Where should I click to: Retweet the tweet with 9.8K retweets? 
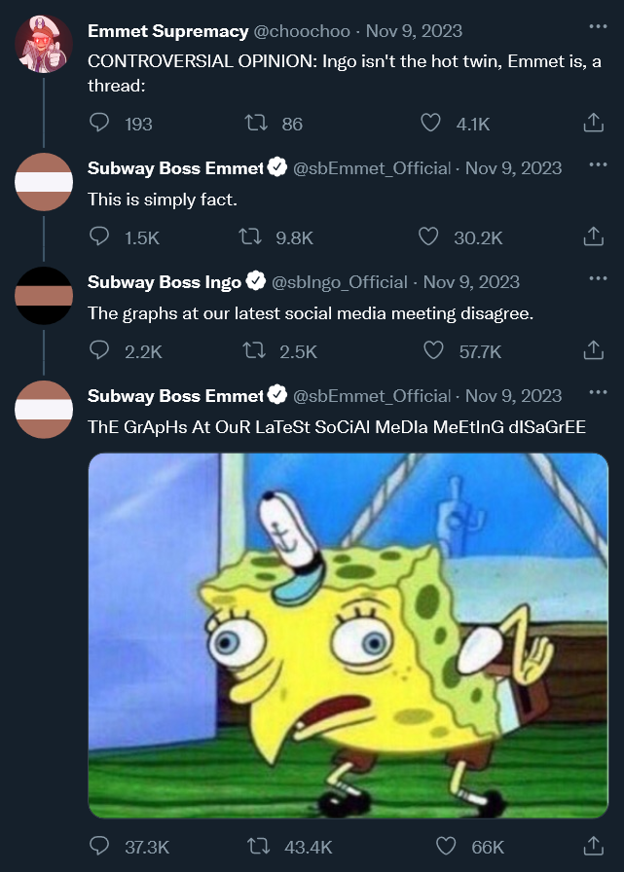[250, 236]
